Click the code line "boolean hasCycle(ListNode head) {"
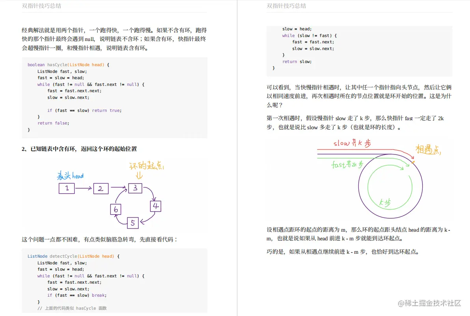The height and width of the screenshot is (316, 470). (x=68, y=65)
